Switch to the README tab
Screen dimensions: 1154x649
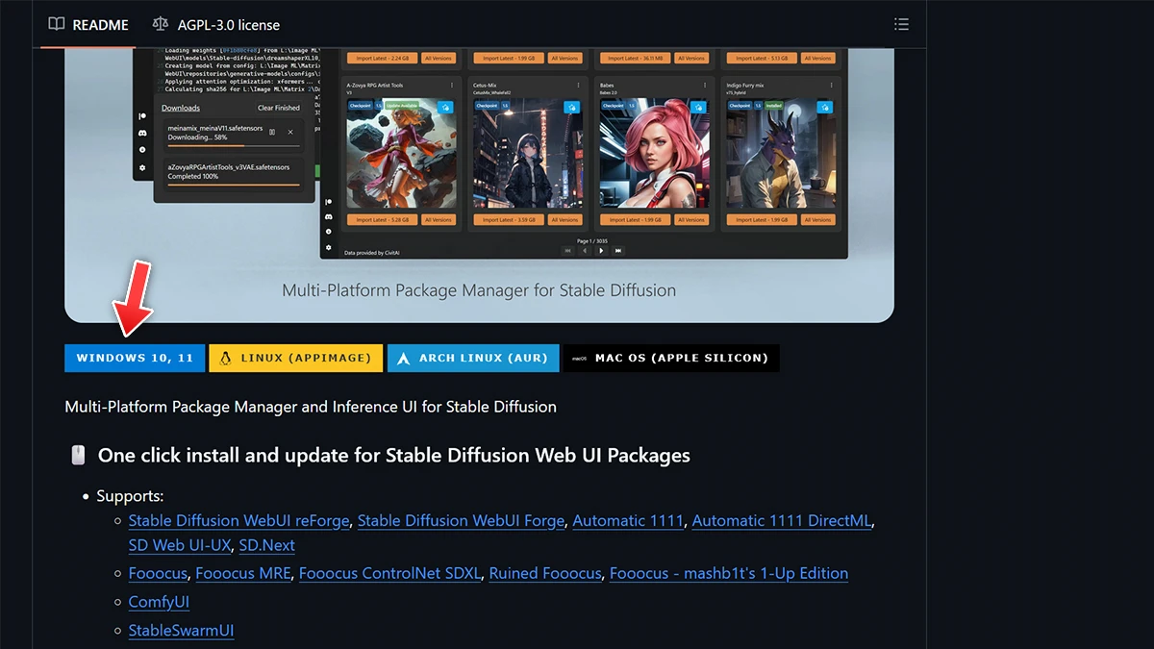tap(88, 24)
